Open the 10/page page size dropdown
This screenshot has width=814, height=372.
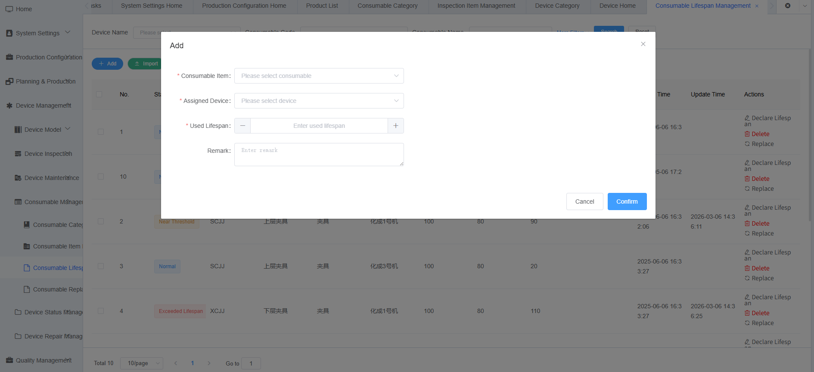point(142,363)
